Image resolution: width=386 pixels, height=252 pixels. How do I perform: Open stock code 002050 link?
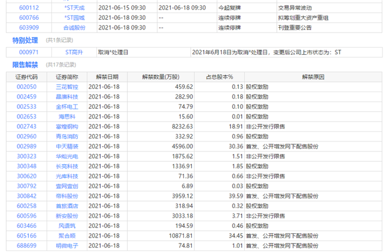27,87
